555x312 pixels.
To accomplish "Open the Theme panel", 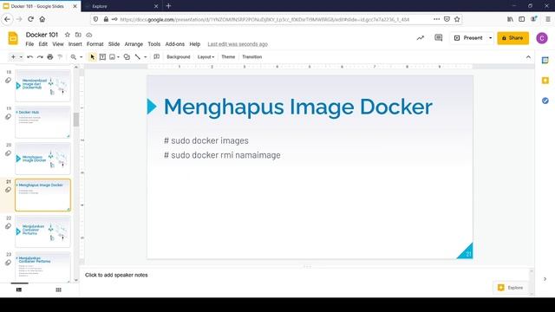I will tap(228, 57).
